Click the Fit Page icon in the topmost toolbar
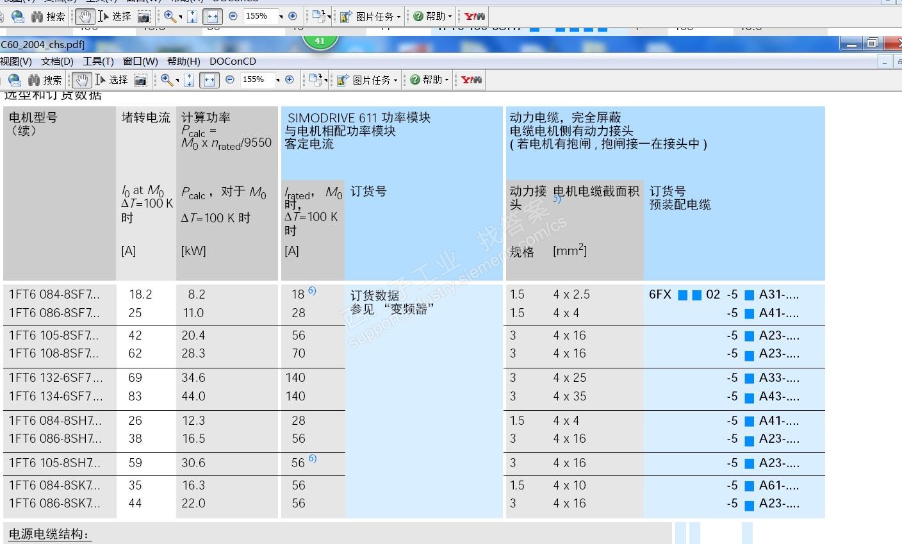Viewport: 902px width, 544px height. pos(192,16)
